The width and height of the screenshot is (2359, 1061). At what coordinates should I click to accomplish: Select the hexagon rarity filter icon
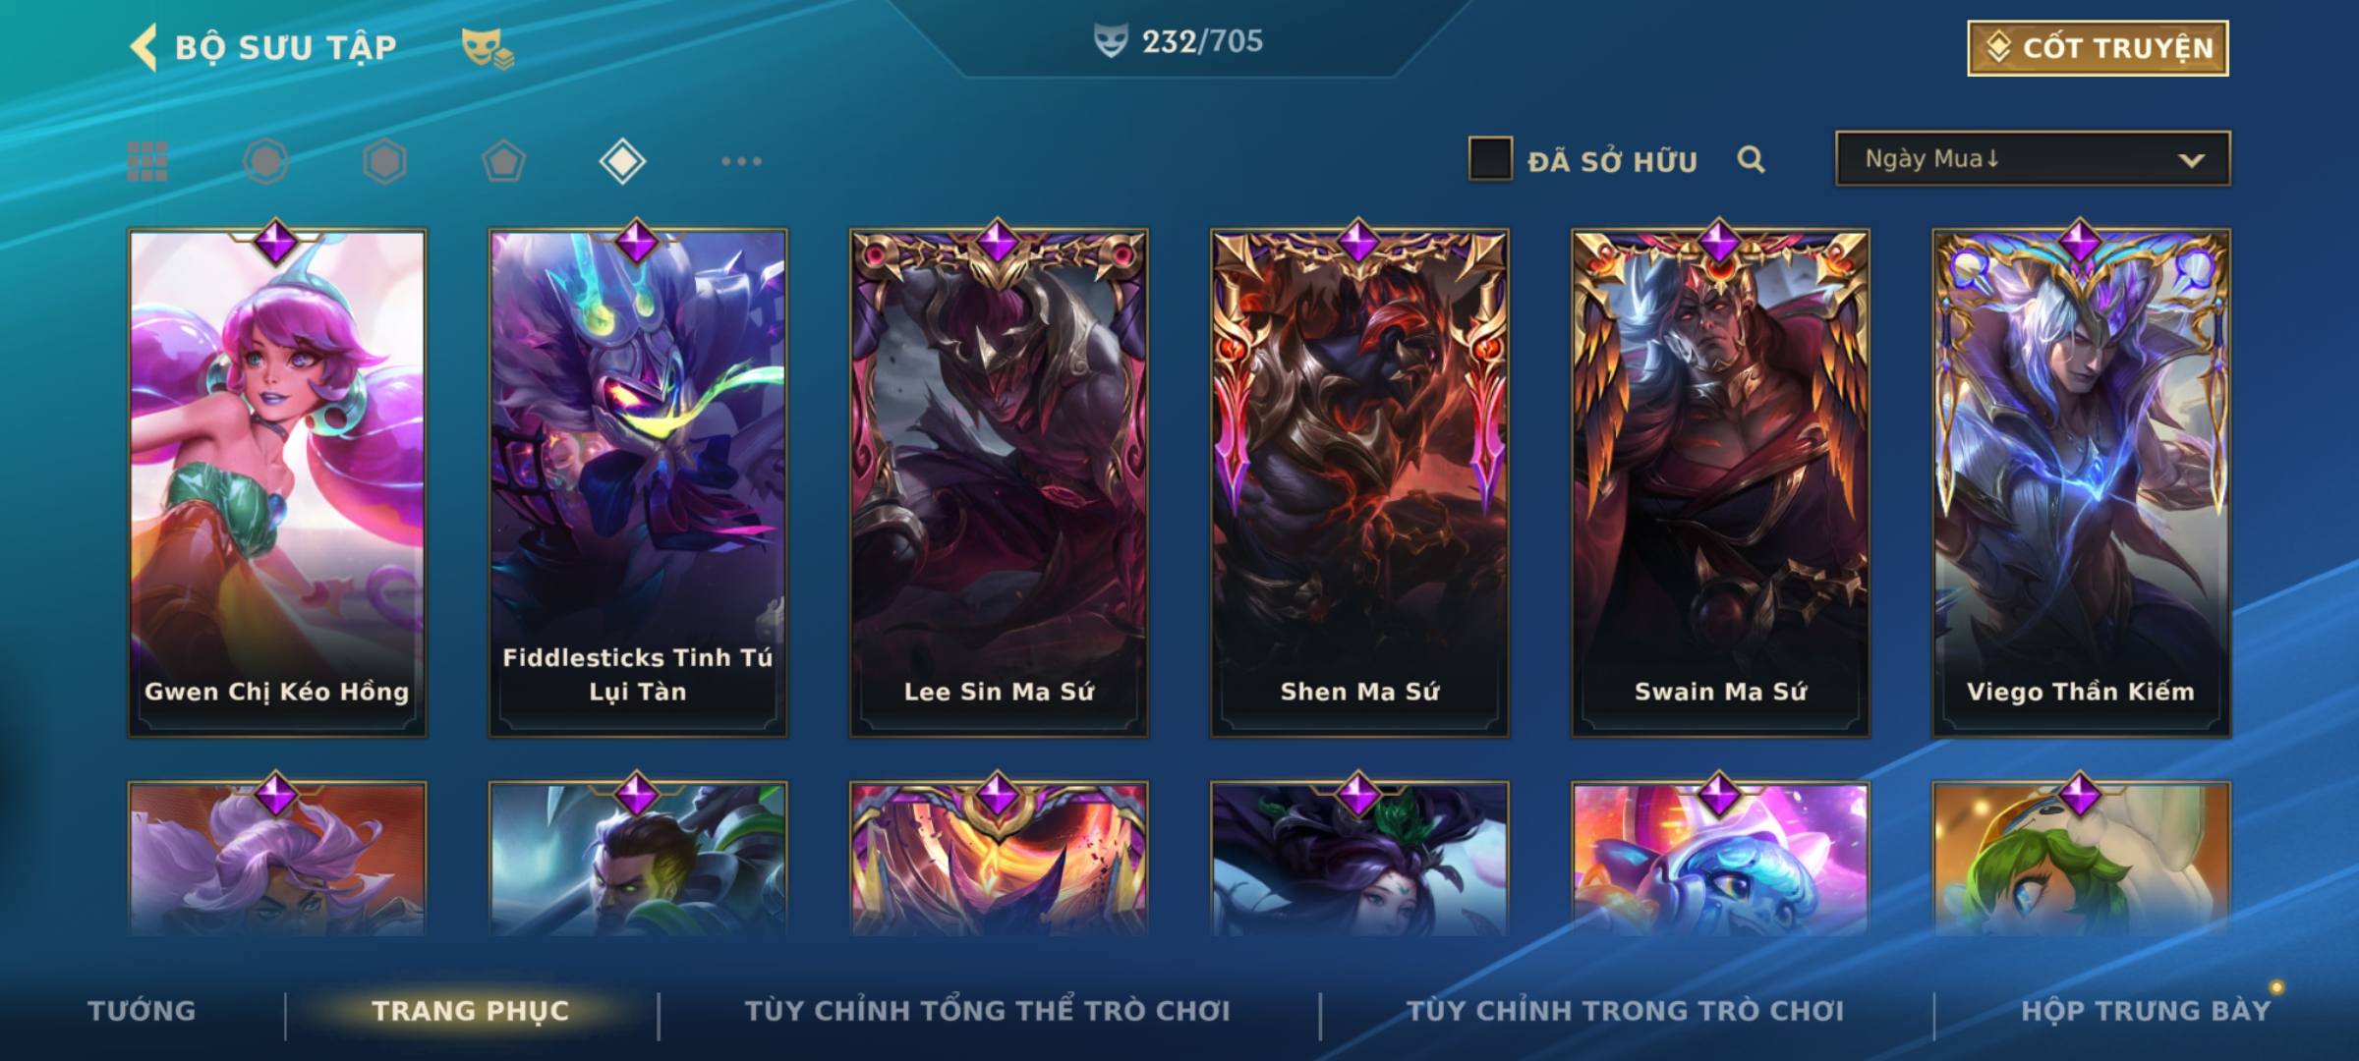(x=384, y=161)
